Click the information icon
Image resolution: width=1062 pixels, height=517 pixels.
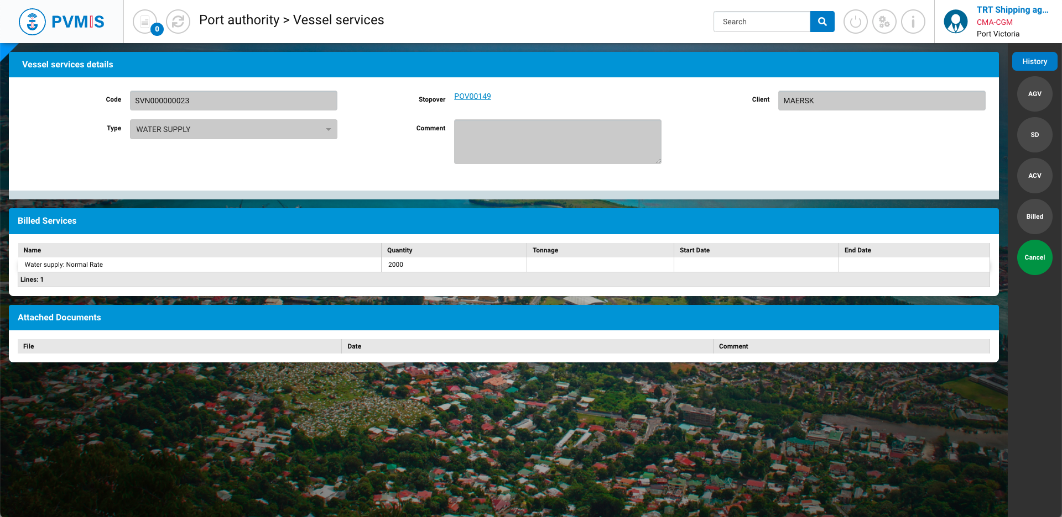913,22
